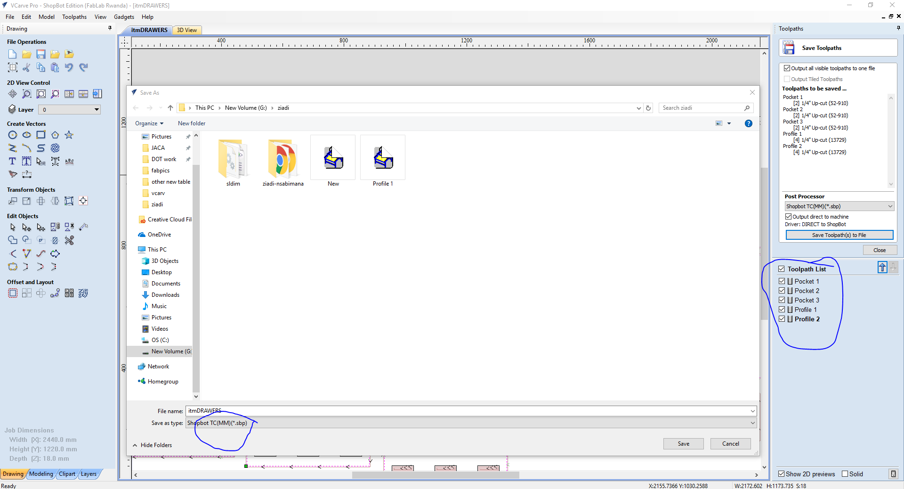
Task: Select the Draw Ellipse tool
Action: [27, 135]
